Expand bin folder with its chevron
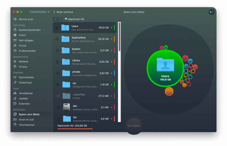227x146 pixels. (112, 119)
